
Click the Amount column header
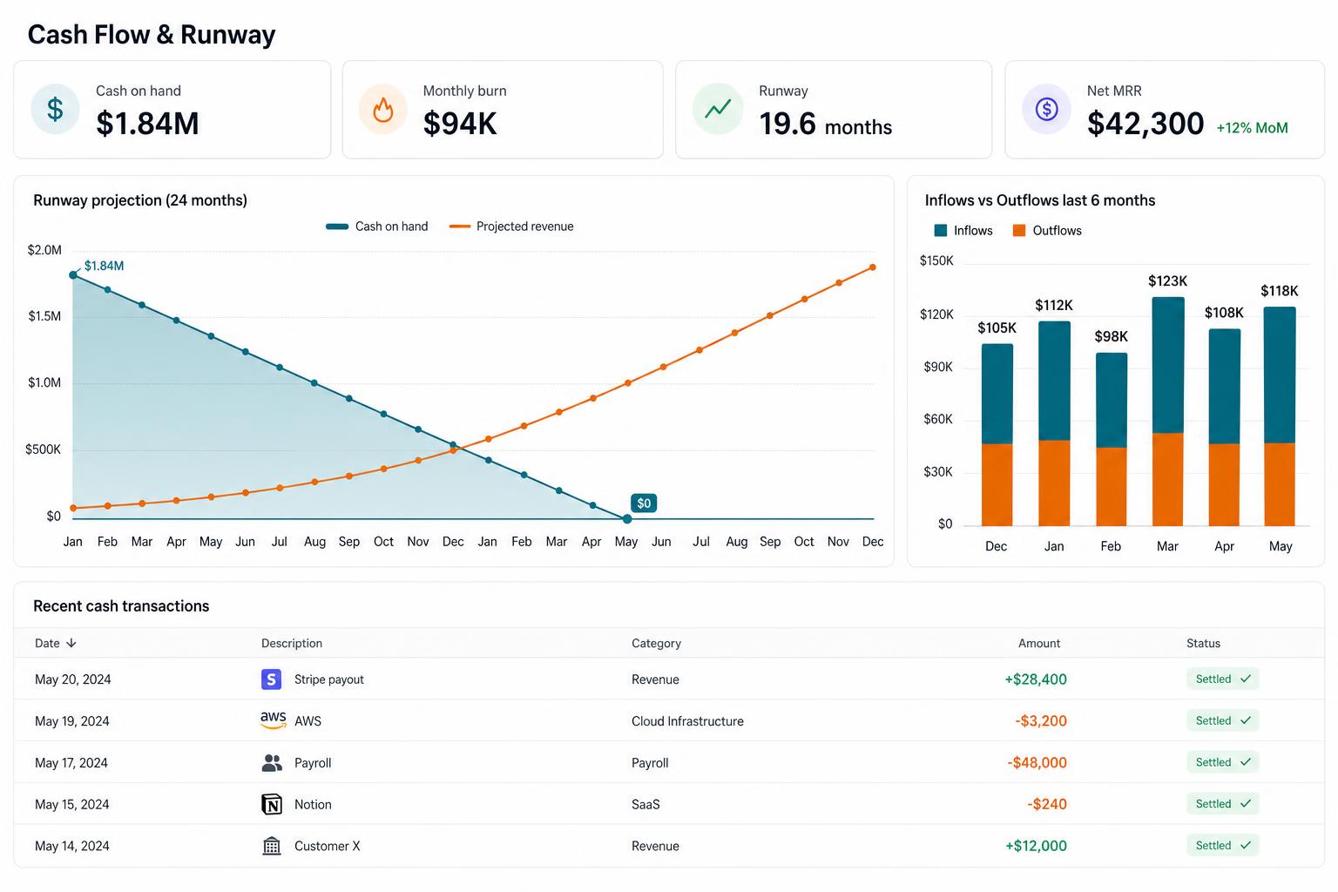1039,643
